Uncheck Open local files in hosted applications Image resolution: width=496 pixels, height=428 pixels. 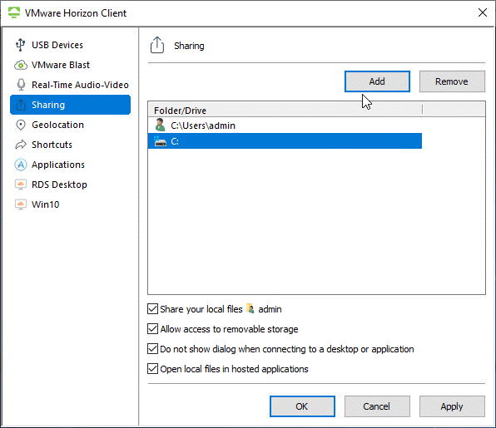click(x=153, y=369)
